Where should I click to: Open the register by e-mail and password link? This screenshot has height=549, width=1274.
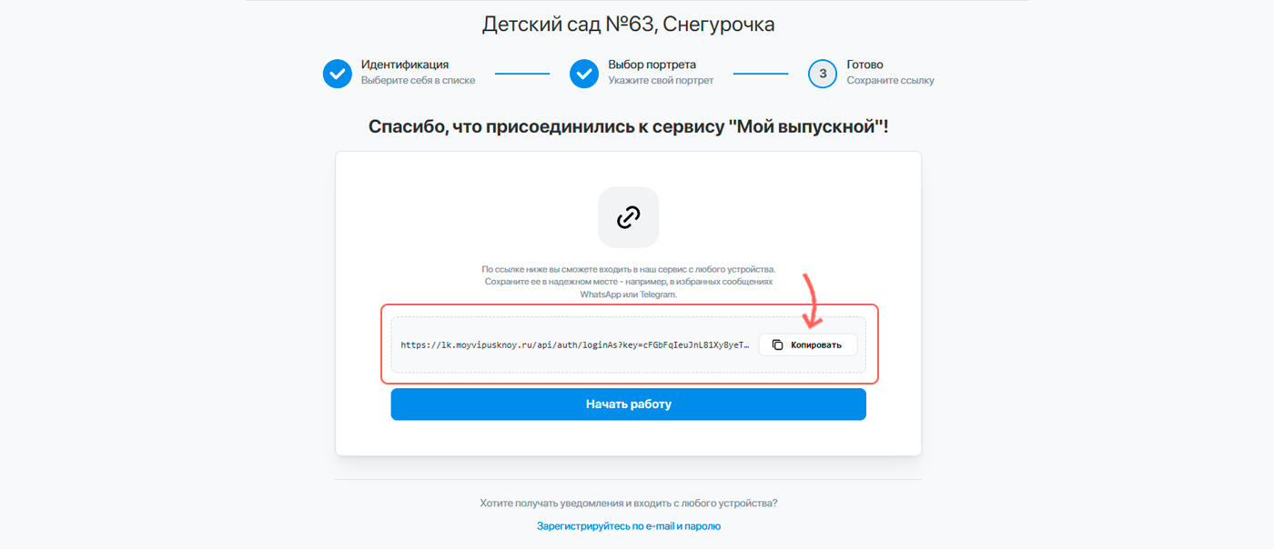628,525
